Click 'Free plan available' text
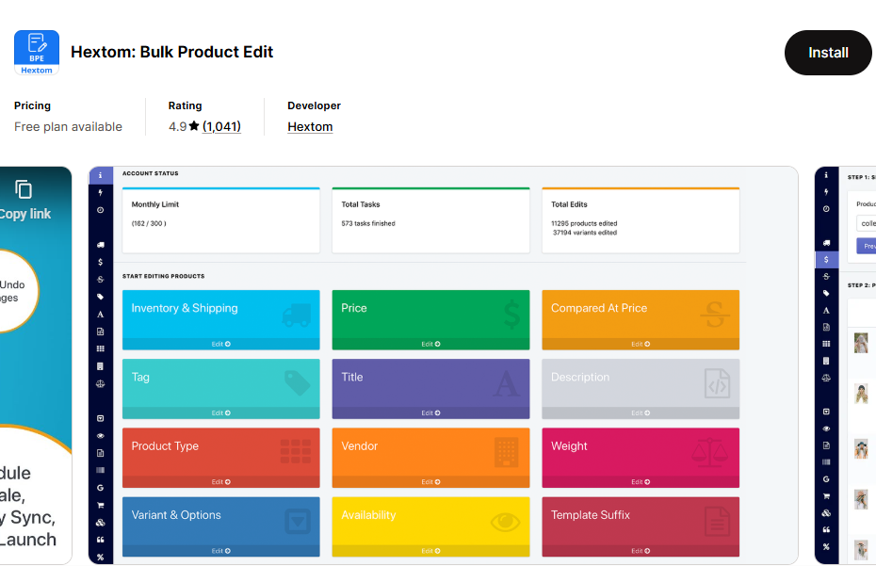The width and height of the screenshot is (876, 566). (x=68, y=127)
